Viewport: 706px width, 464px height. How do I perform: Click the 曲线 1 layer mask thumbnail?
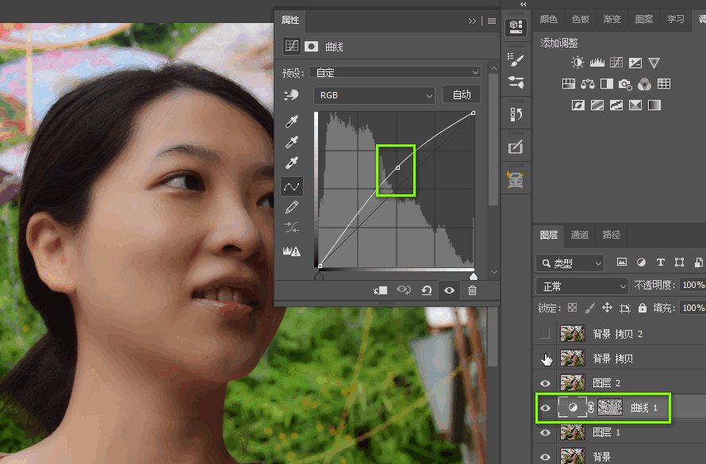tap(609, 408)
